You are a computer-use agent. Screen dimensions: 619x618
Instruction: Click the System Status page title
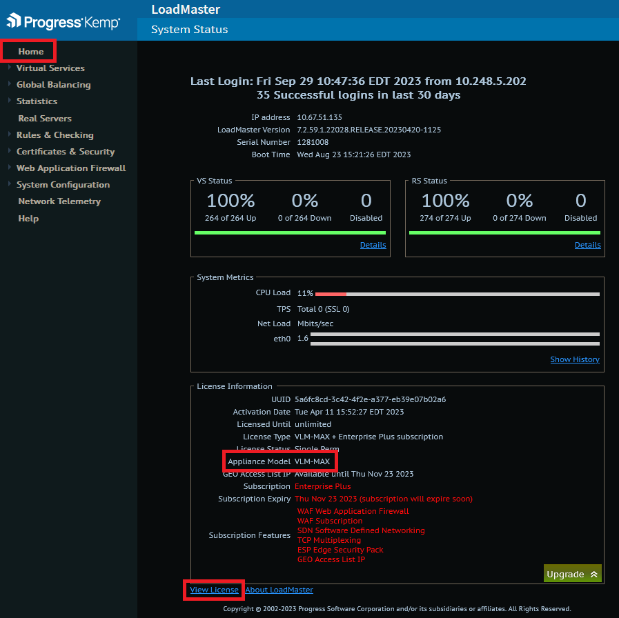tap(190, 30)
